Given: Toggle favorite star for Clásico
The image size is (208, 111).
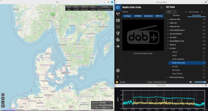Looking at the screenshot, I should point(204,52).
